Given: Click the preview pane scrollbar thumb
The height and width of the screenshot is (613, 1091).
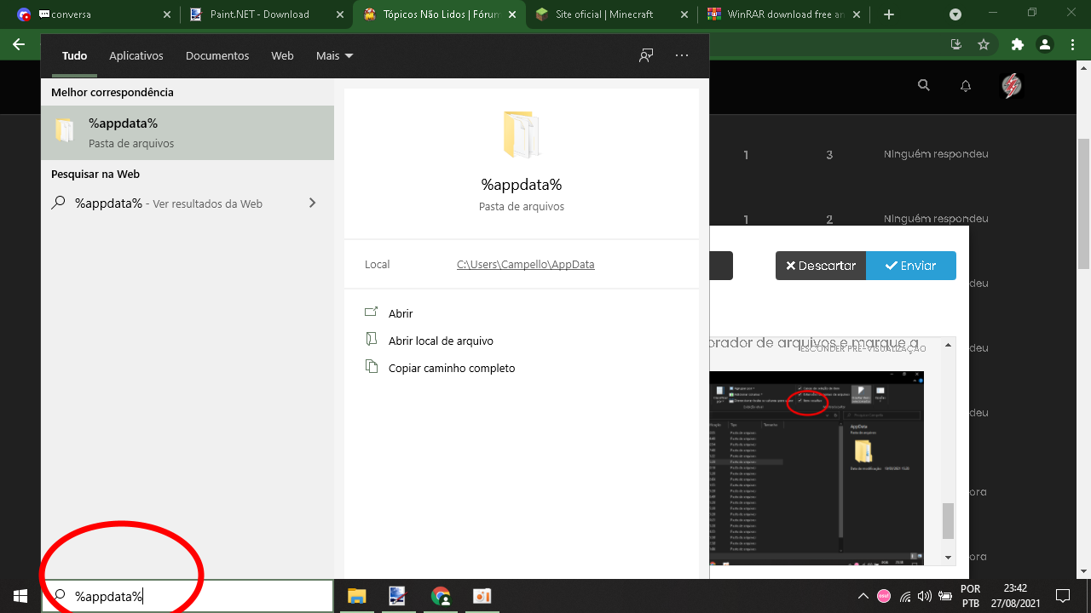Looking at the screenshot, I should pos(948,520).
